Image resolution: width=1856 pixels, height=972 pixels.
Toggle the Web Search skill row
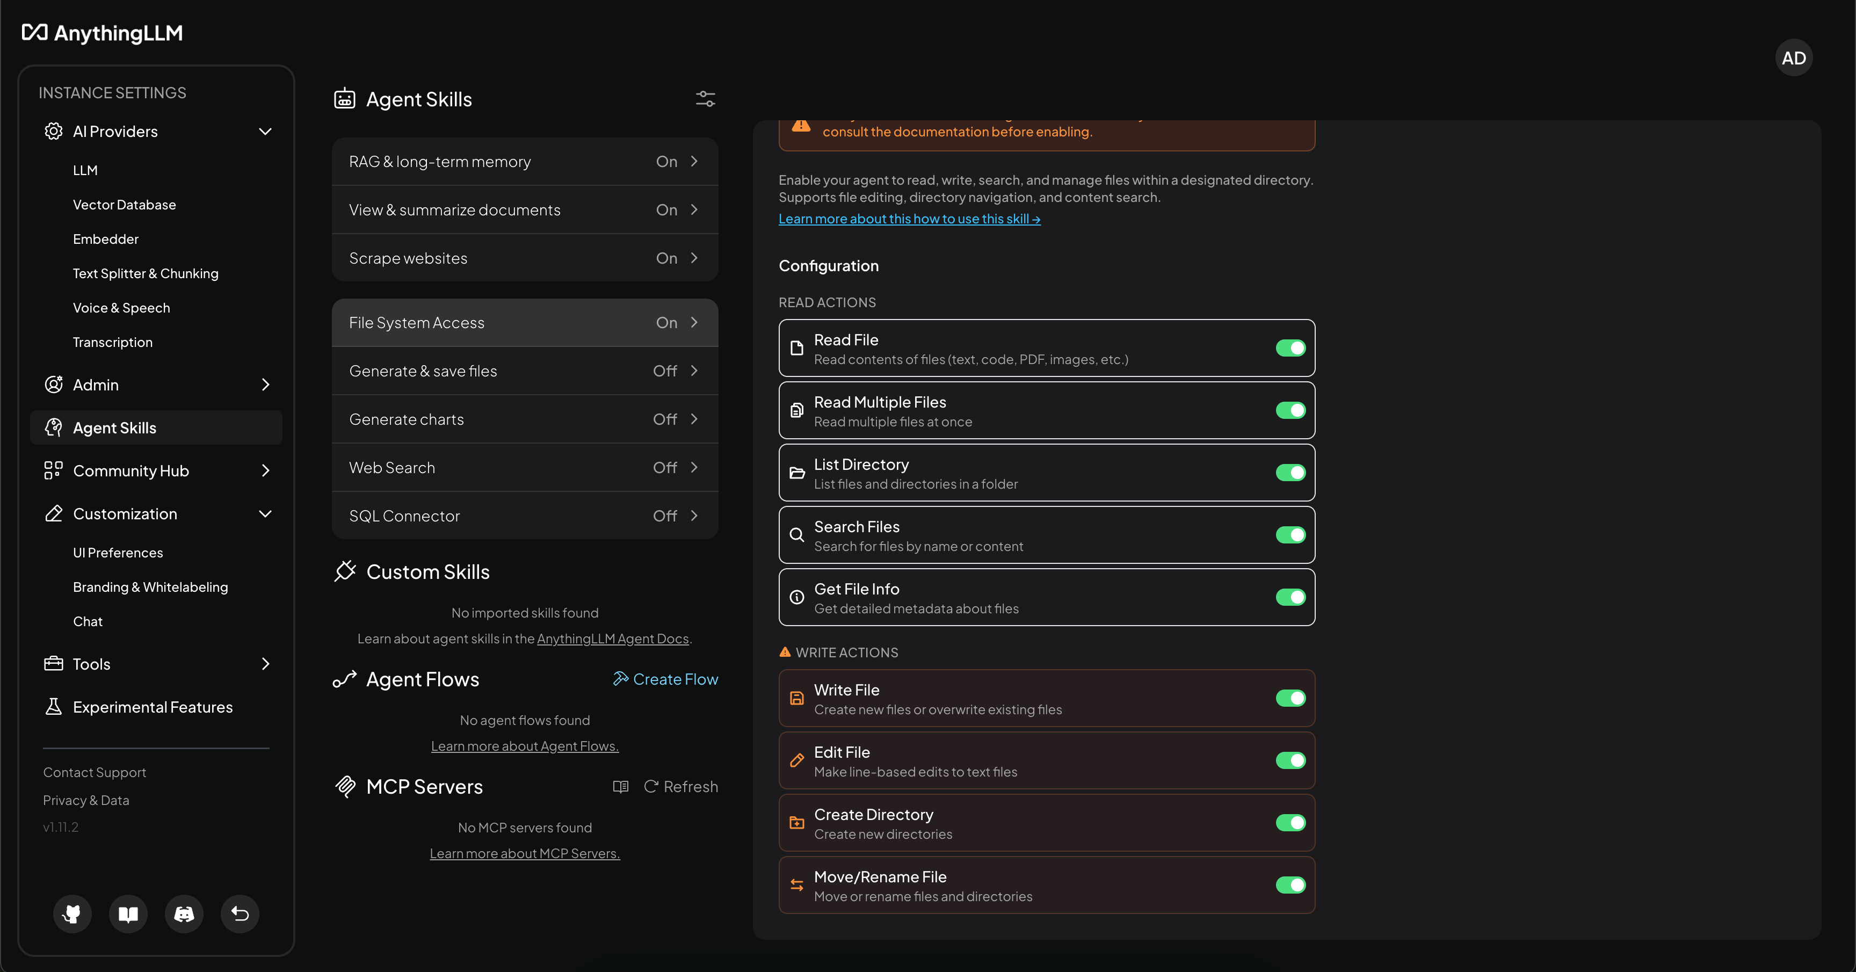pyautogui.click(x=525, y=467)
